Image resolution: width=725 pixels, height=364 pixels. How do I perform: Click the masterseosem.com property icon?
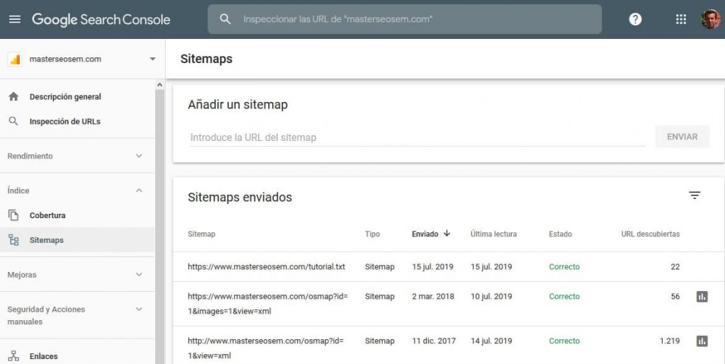(x=15, y=59)
